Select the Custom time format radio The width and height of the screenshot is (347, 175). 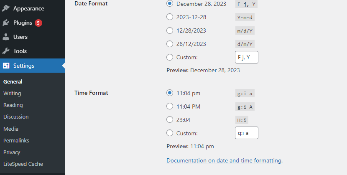click(x=170, y=133)
